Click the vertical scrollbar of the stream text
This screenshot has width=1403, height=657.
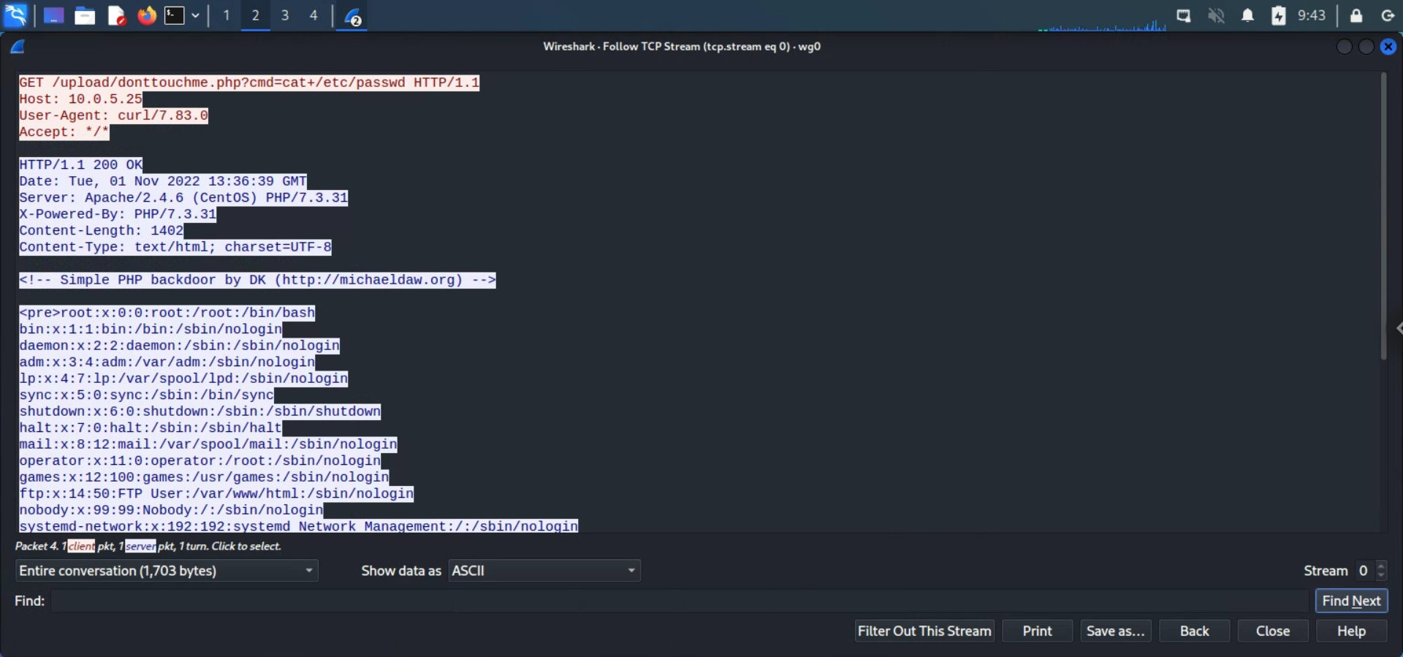1383,216
